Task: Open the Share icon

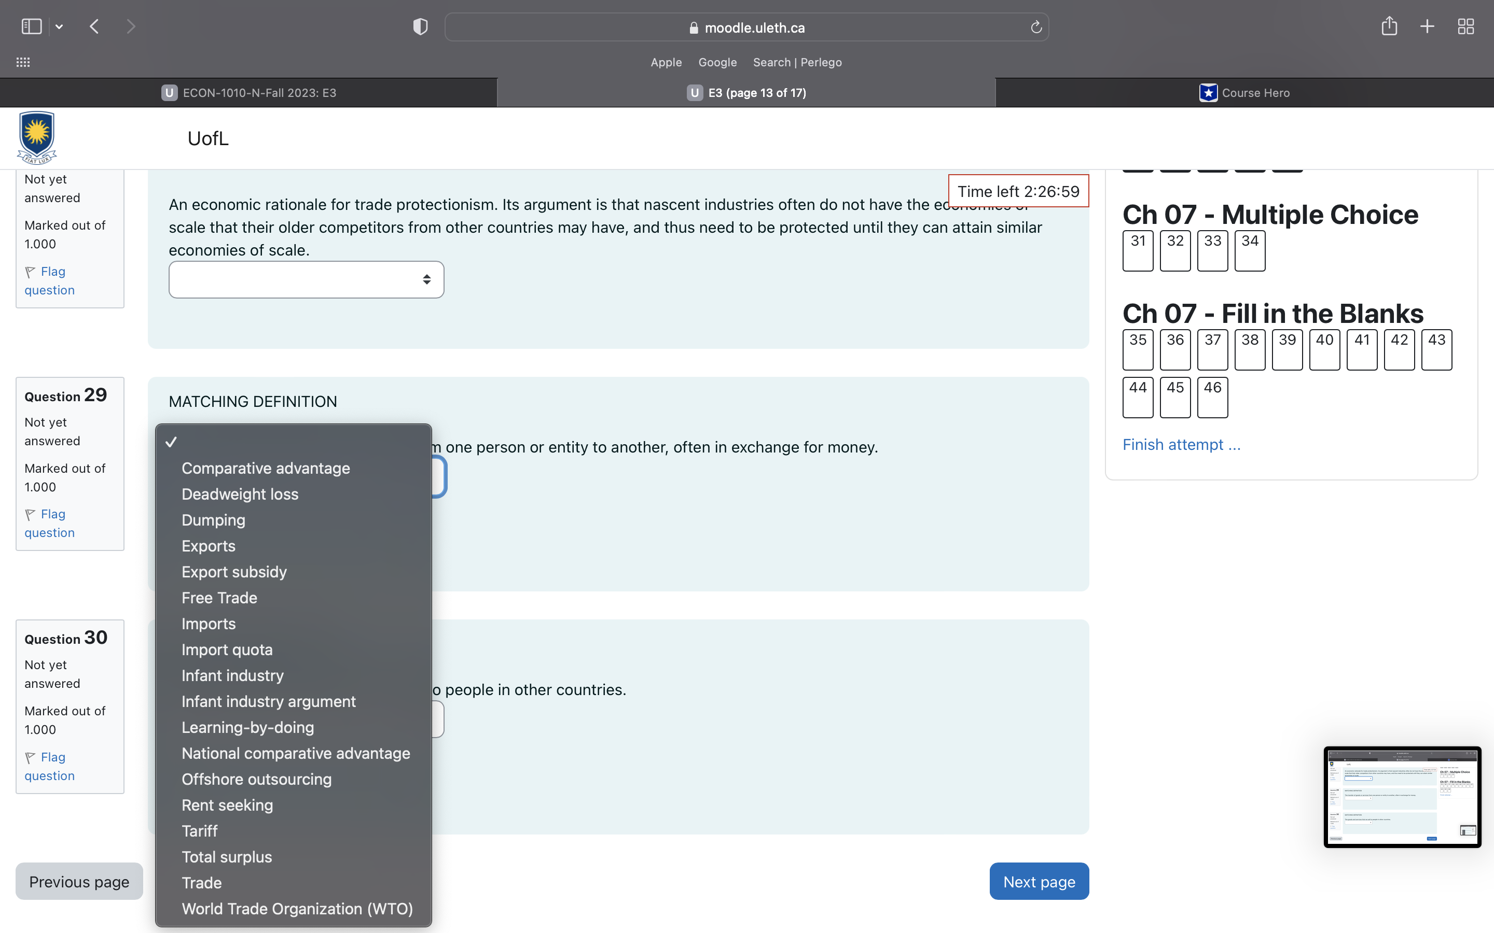Action: tap(1389, 26)
